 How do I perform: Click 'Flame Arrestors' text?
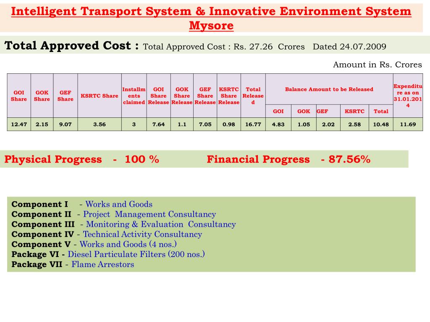(x=102, y=265)
